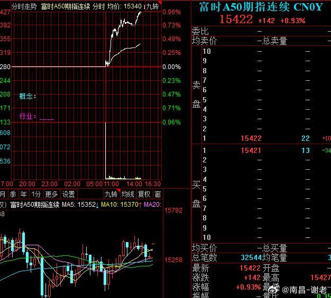Click the 均买价 label
Viewport: 331px width, 298px height.
(x=204, y=248)
